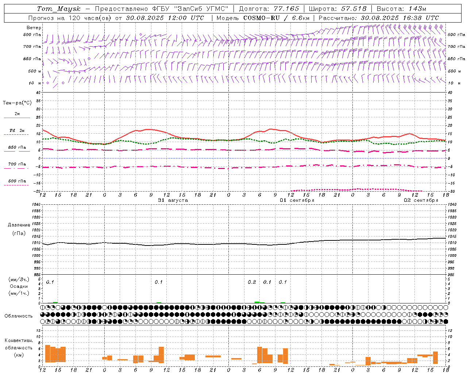Click the "Ветер" wind panel label
Screen dimensions: 467x373
click(34, 28)
